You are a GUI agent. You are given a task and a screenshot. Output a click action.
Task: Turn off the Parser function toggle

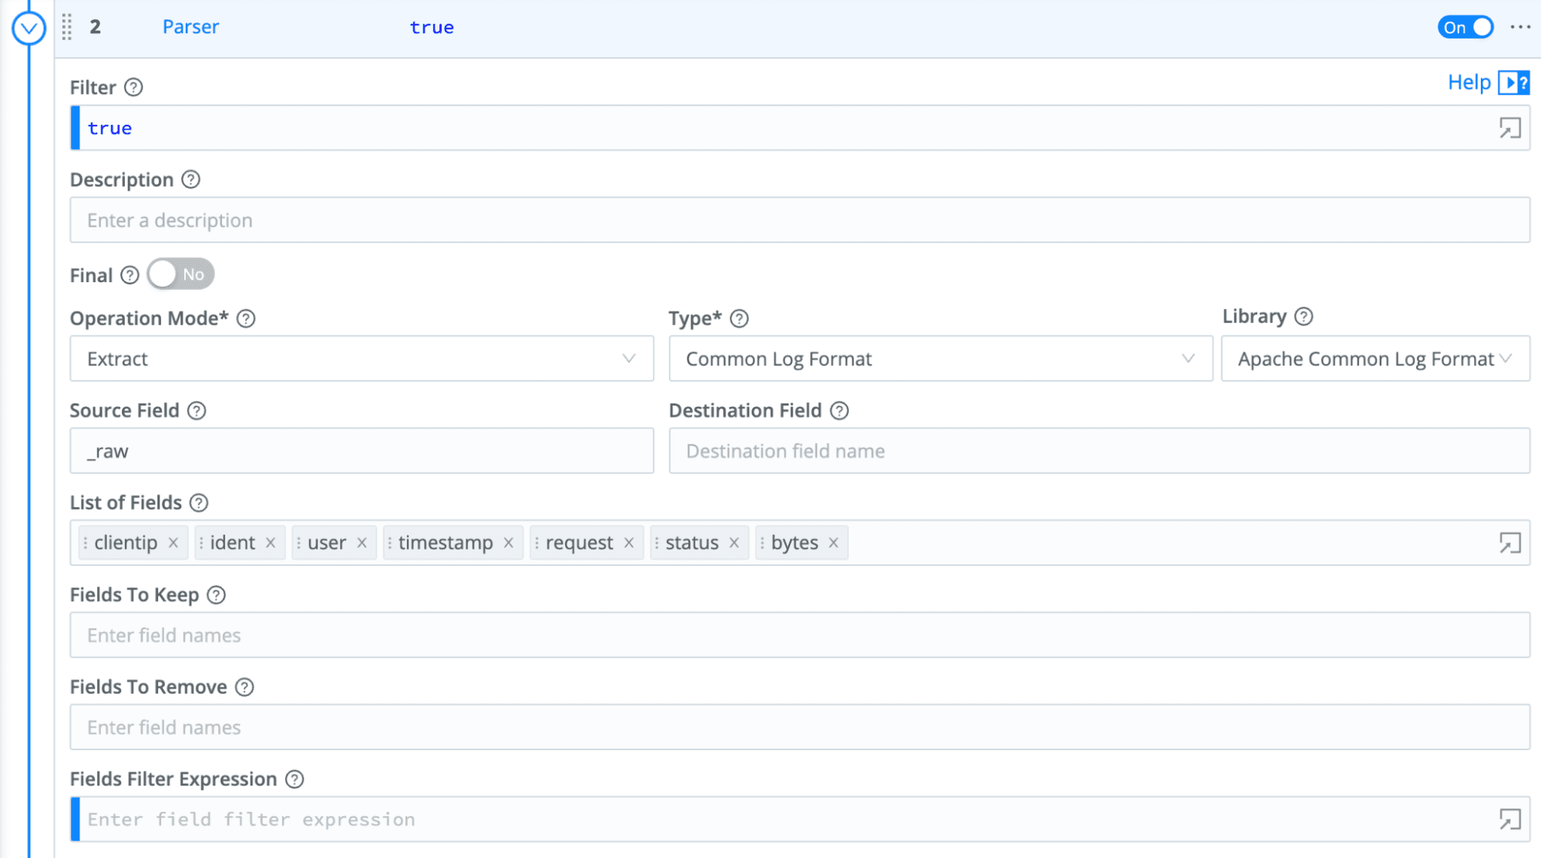coord(1465,27)
